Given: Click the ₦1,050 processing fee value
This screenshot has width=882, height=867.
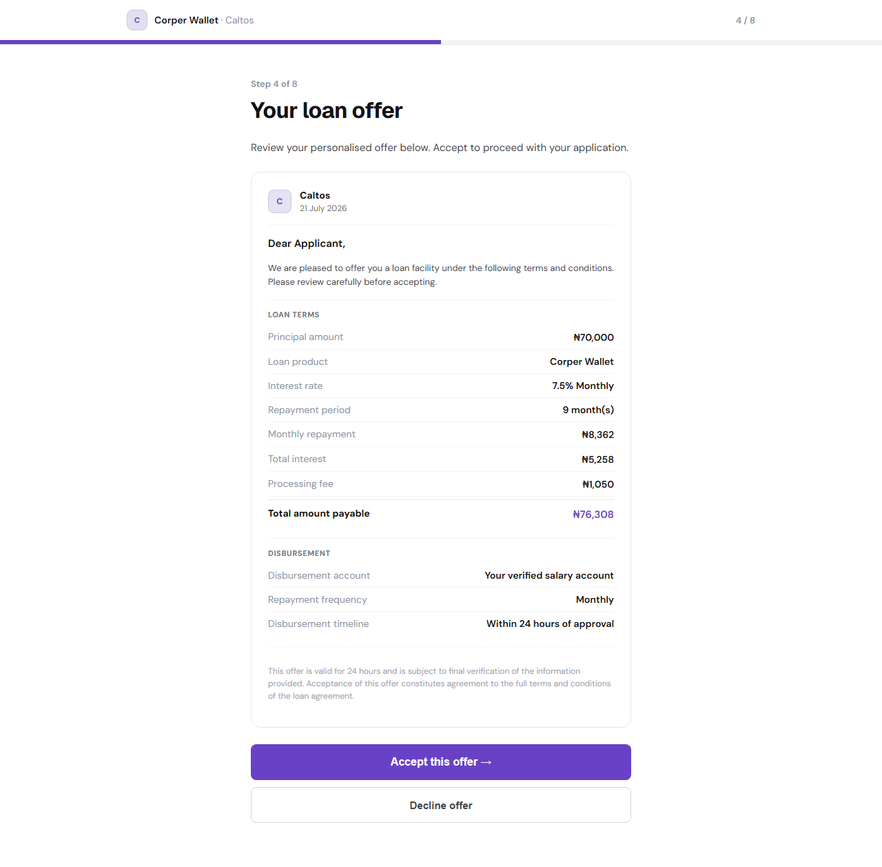Looking at the screenshot, I should tap(598, 484).
